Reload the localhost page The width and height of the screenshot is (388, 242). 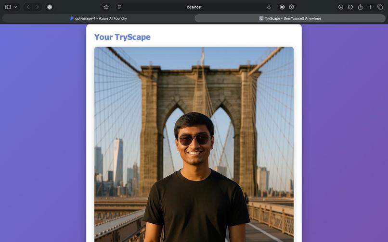click(269, 7)
